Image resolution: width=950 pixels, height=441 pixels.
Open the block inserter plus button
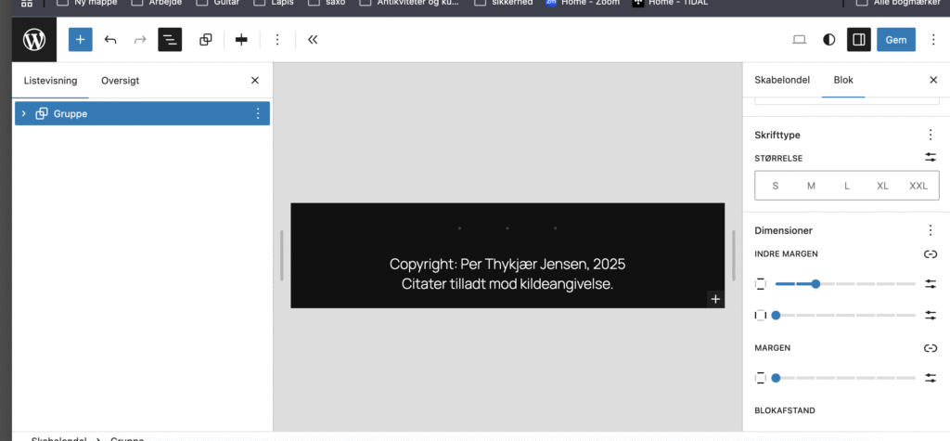(x=81, y=40)
